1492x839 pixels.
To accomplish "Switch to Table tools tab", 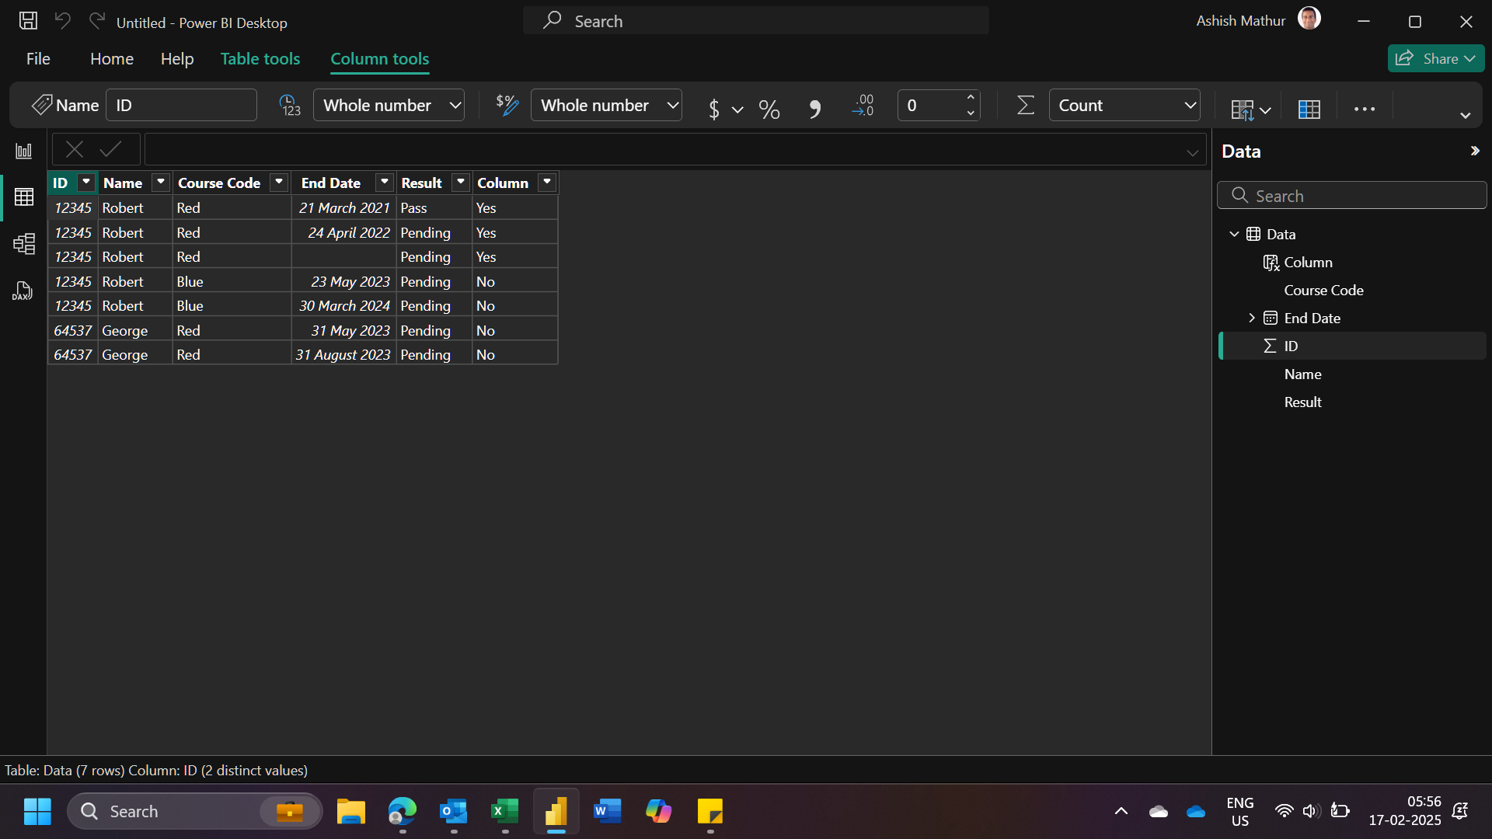I will point(260,59).
